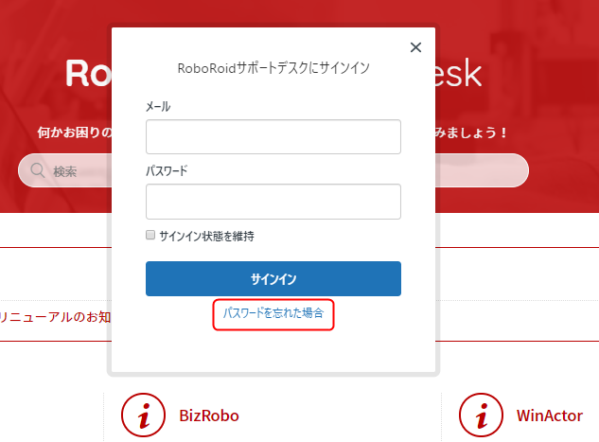Click the blue サインイン button

click(x=273, y=279)
